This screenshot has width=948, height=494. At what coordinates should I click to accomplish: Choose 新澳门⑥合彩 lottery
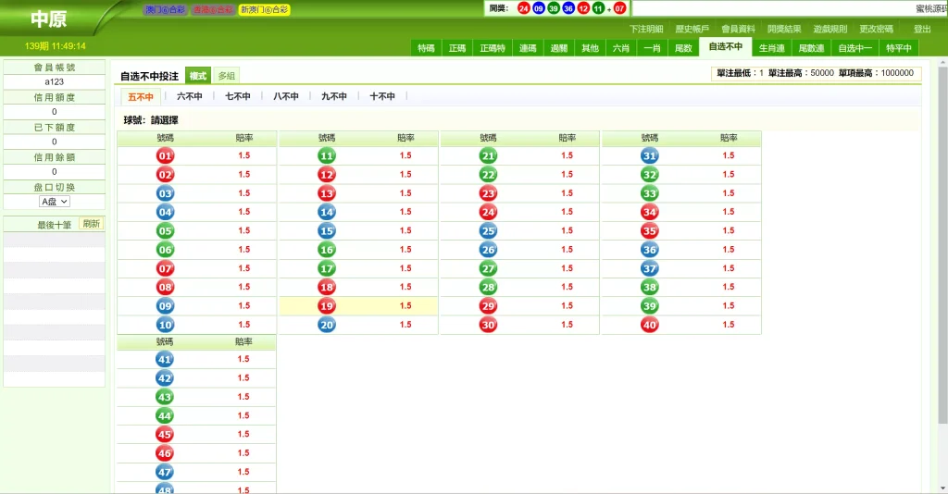click(264, 9)
